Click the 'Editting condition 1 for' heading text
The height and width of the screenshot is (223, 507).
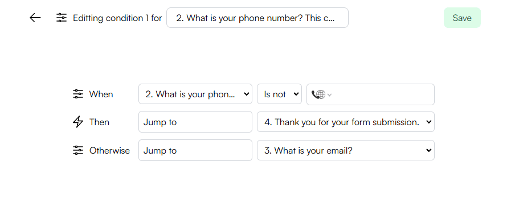tap(117, 18)
